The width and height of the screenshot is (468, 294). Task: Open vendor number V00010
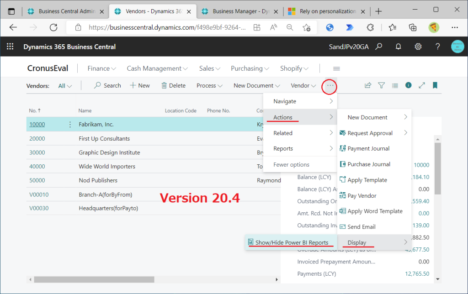tap(39, 195)
